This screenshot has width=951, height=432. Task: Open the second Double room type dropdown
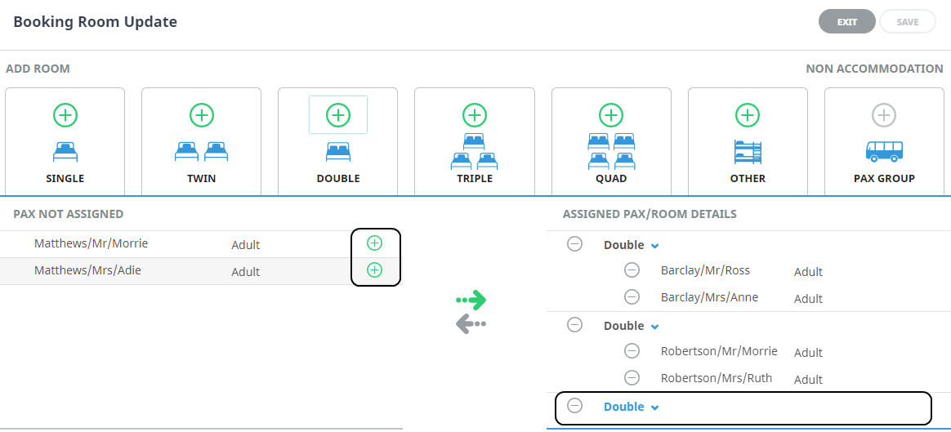point(654,327)
